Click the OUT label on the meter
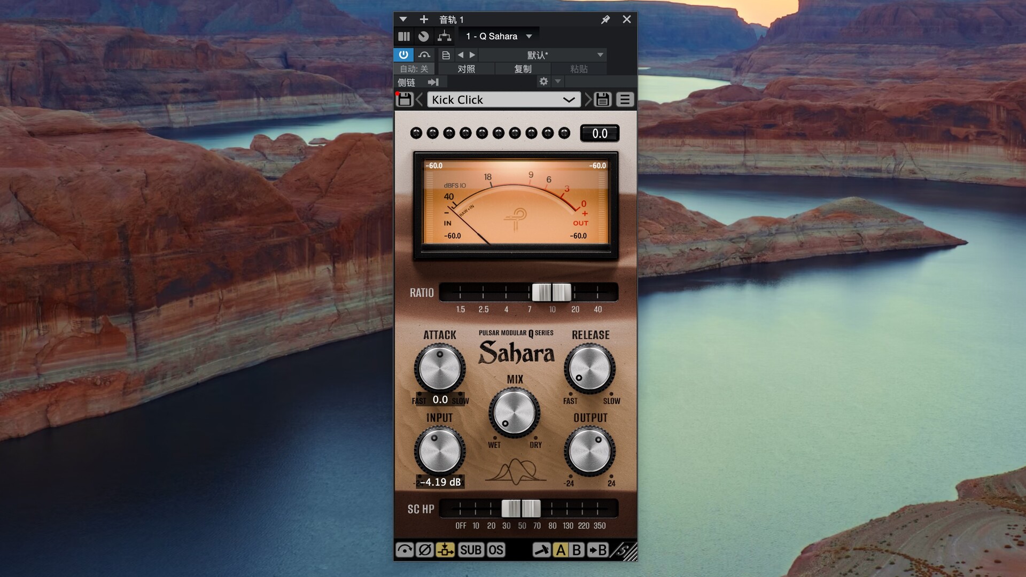This screenshot has height=577, width=1026. coord(580,223)
